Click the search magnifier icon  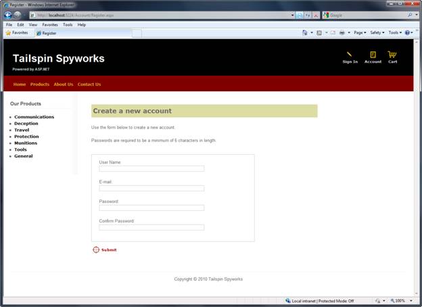click(x=410, y=15)
